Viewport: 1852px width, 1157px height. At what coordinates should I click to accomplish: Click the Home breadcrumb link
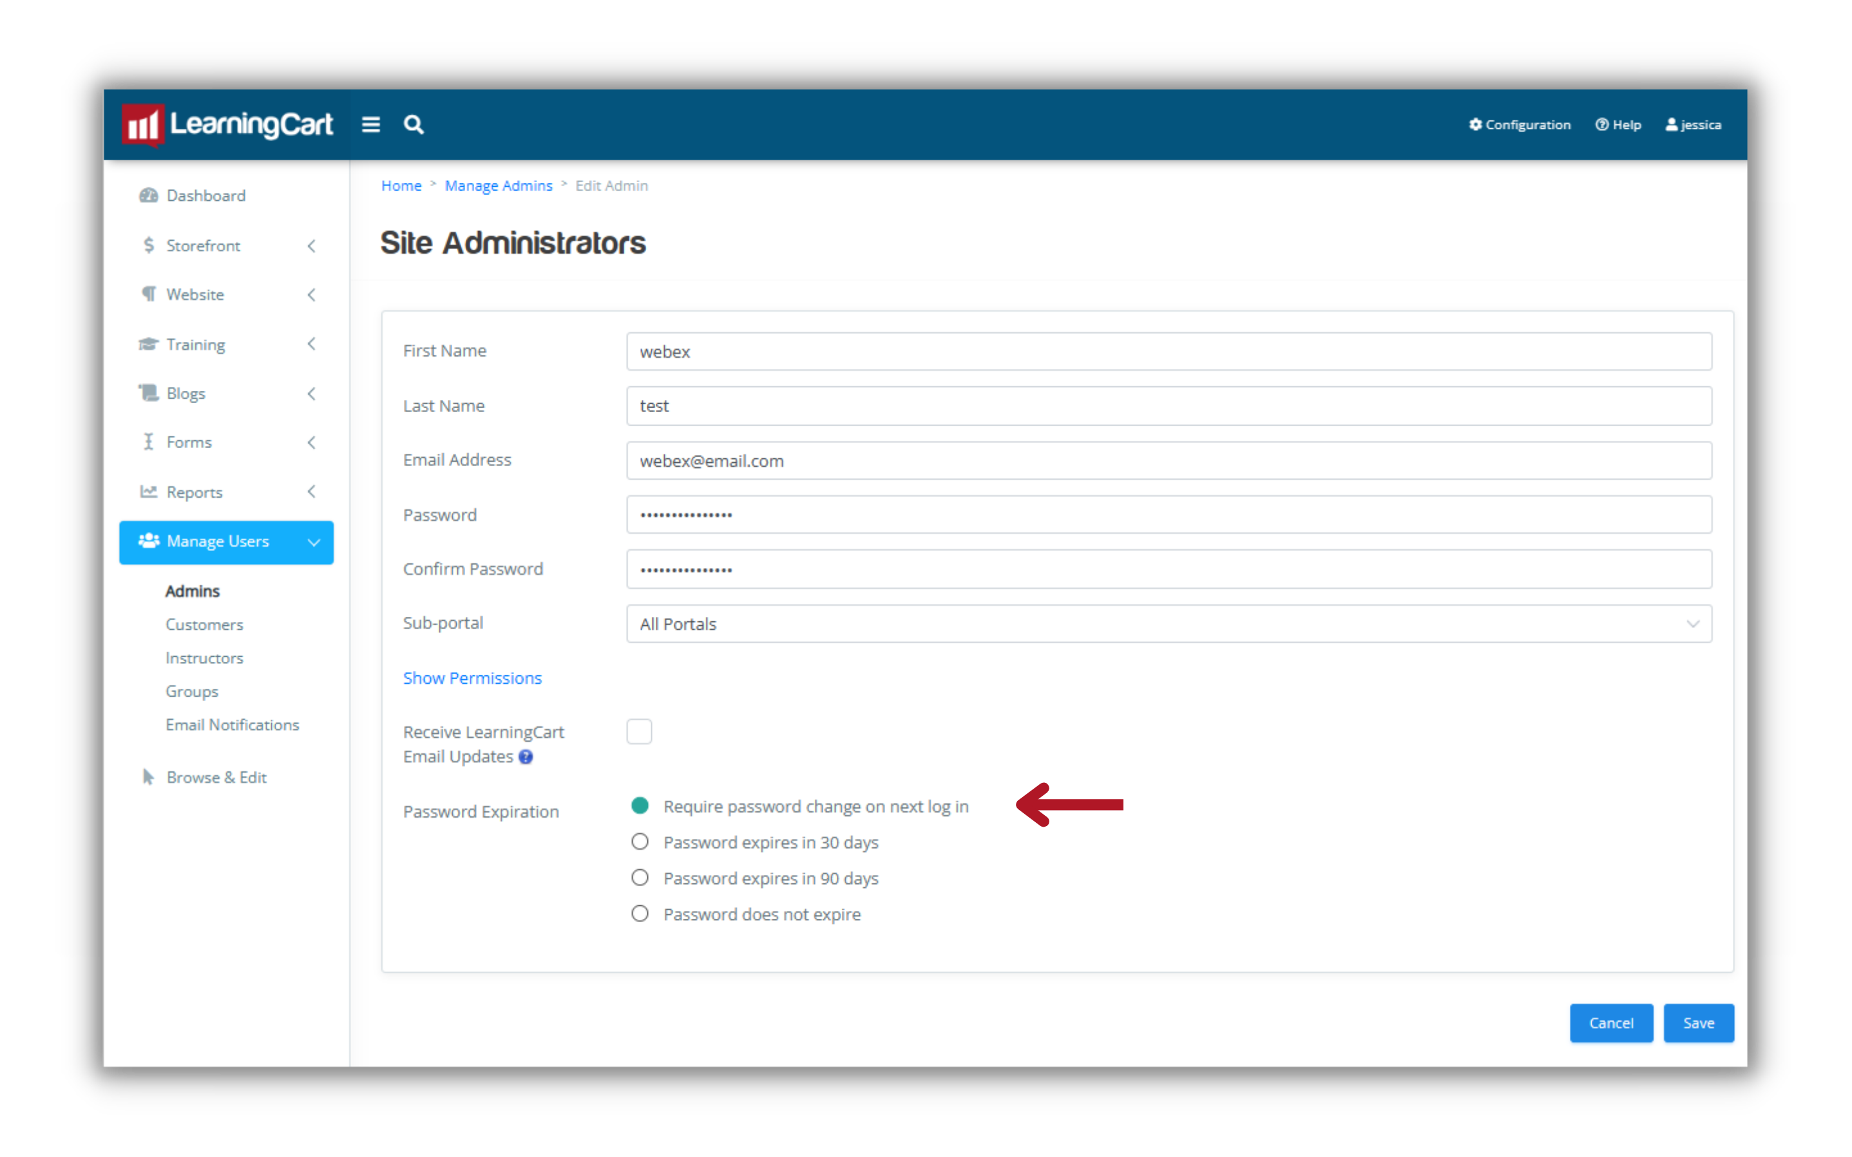coord(401,186)
